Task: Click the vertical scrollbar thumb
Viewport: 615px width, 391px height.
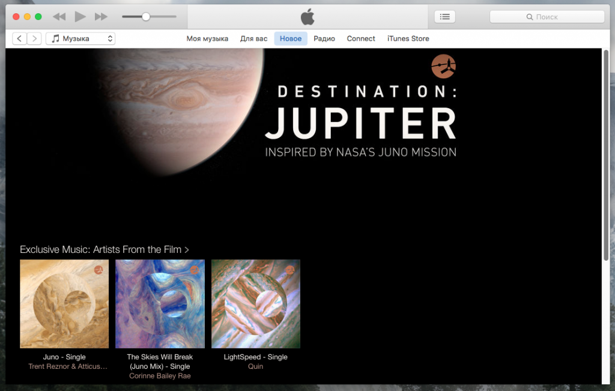Action: point(606,156)
